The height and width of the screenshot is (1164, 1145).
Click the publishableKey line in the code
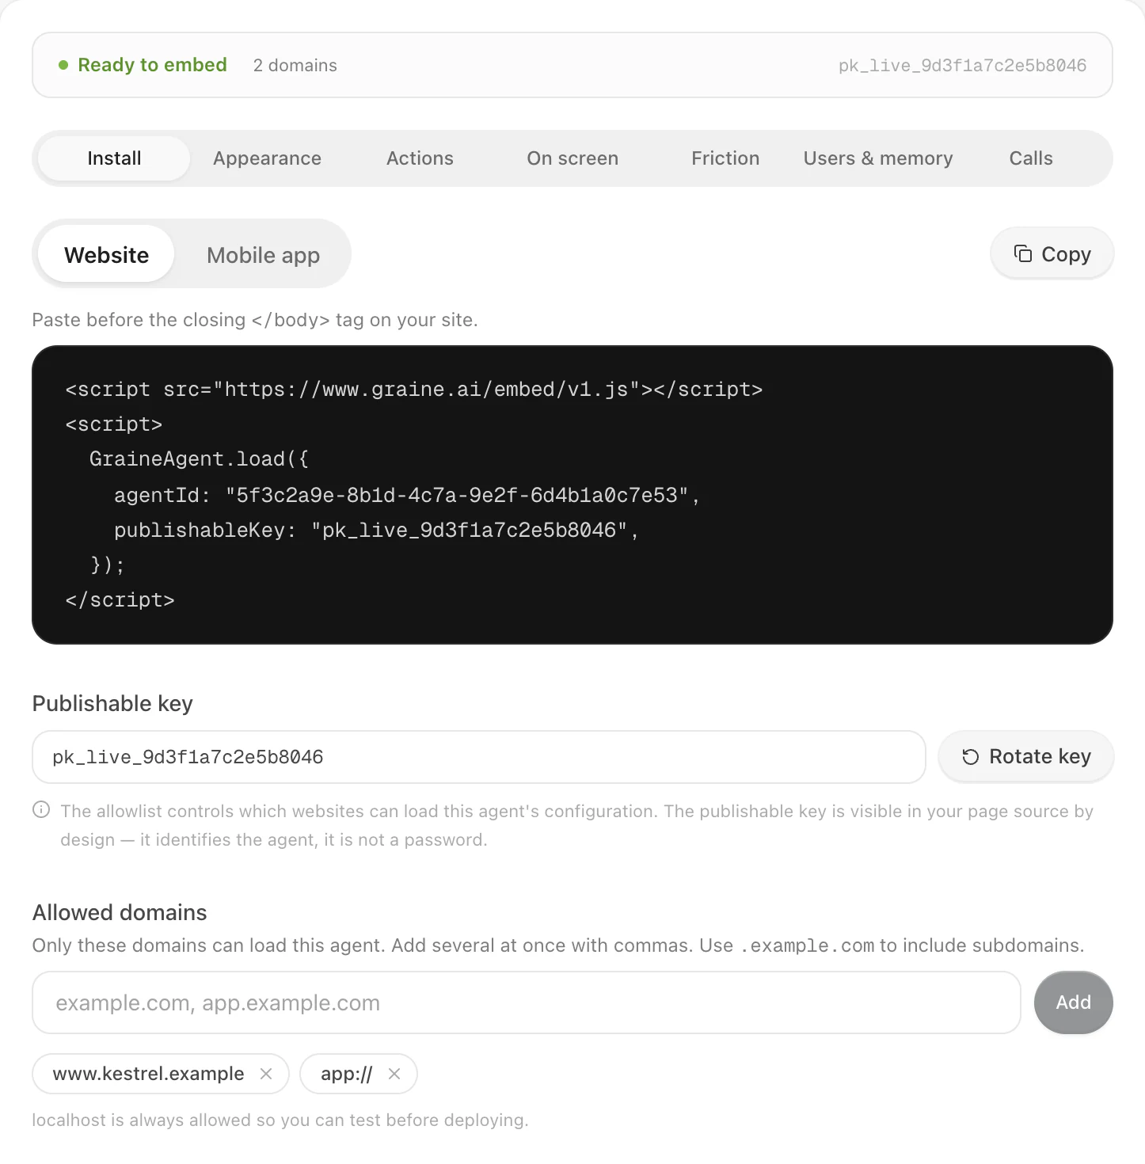376,531
